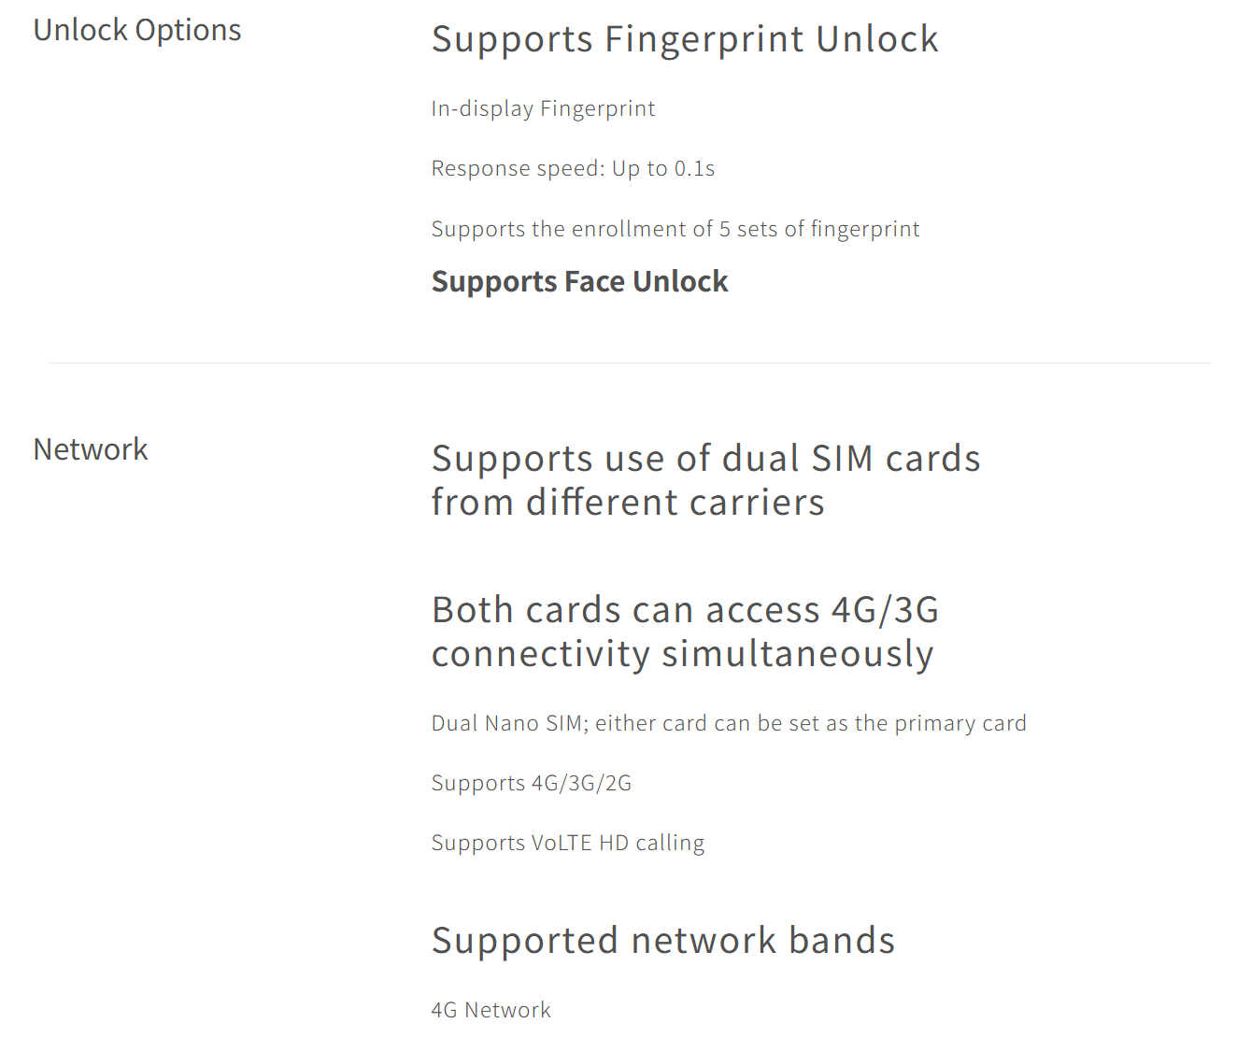This screenshot has width=1251, height=1037.
Task: Select the Supports Fingerprint Unlock heading
Action: point(685,41)
